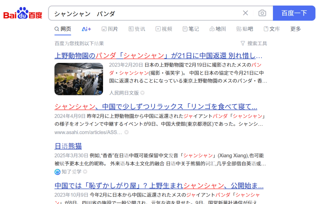This screenshot has width=318, height=204.
Task: Click the 知了爱学 source name
Action: 71,172
